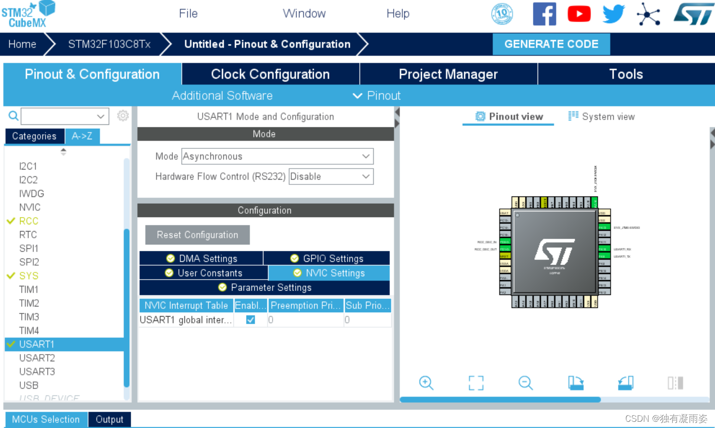Image resolution: width=715 pixels, height=428 pixels.
Task: Click GENERATE CODE button
Action: point(551,44)
